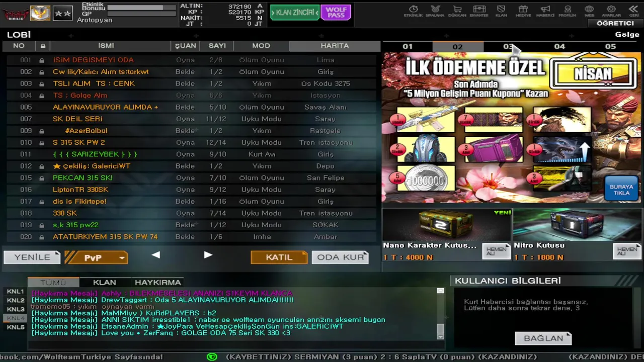
Task: Sort rooms by the Harita column header
Action: (335, 46)
